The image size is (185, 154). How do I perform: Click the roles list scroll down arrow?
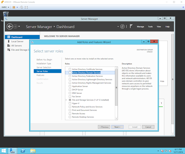(116, 119)
